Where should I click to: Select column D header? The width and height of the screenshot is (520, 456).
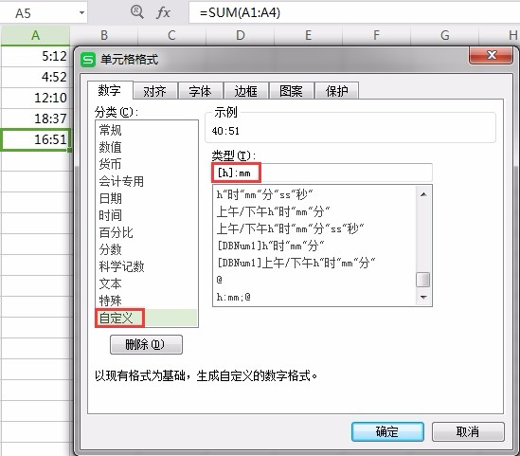tap(240, 35)
